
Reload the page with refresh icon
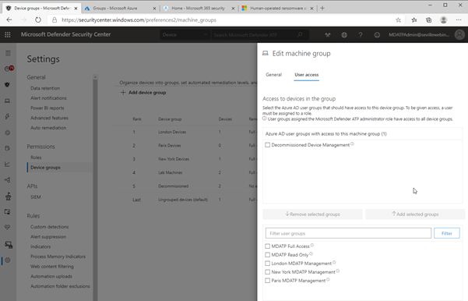(38, 20)
